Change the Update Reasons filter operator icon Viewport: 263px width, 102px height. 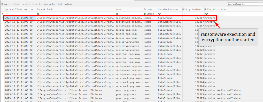tap(159, 14)
